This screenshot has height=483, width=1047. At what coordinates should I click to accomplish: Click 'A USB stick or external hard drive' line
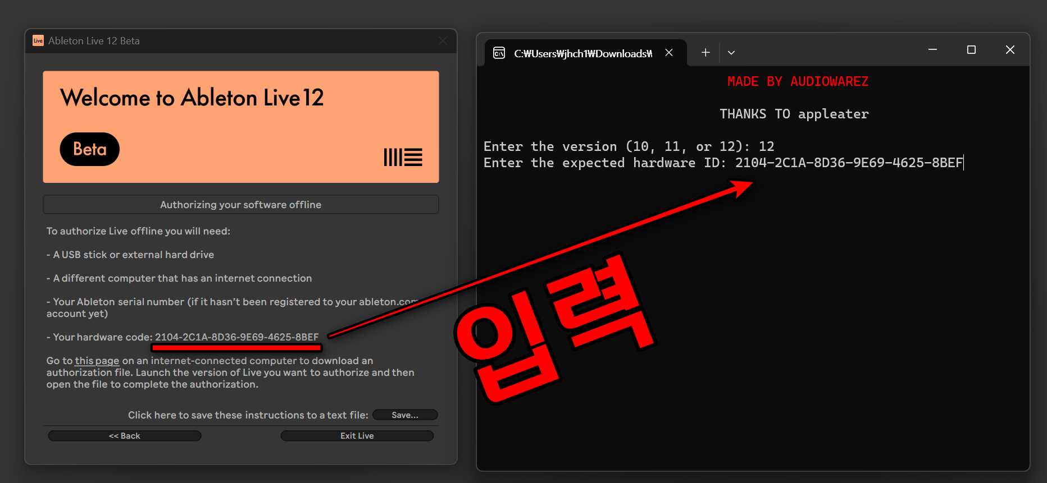pyautogui.click(x=130, y=255)
